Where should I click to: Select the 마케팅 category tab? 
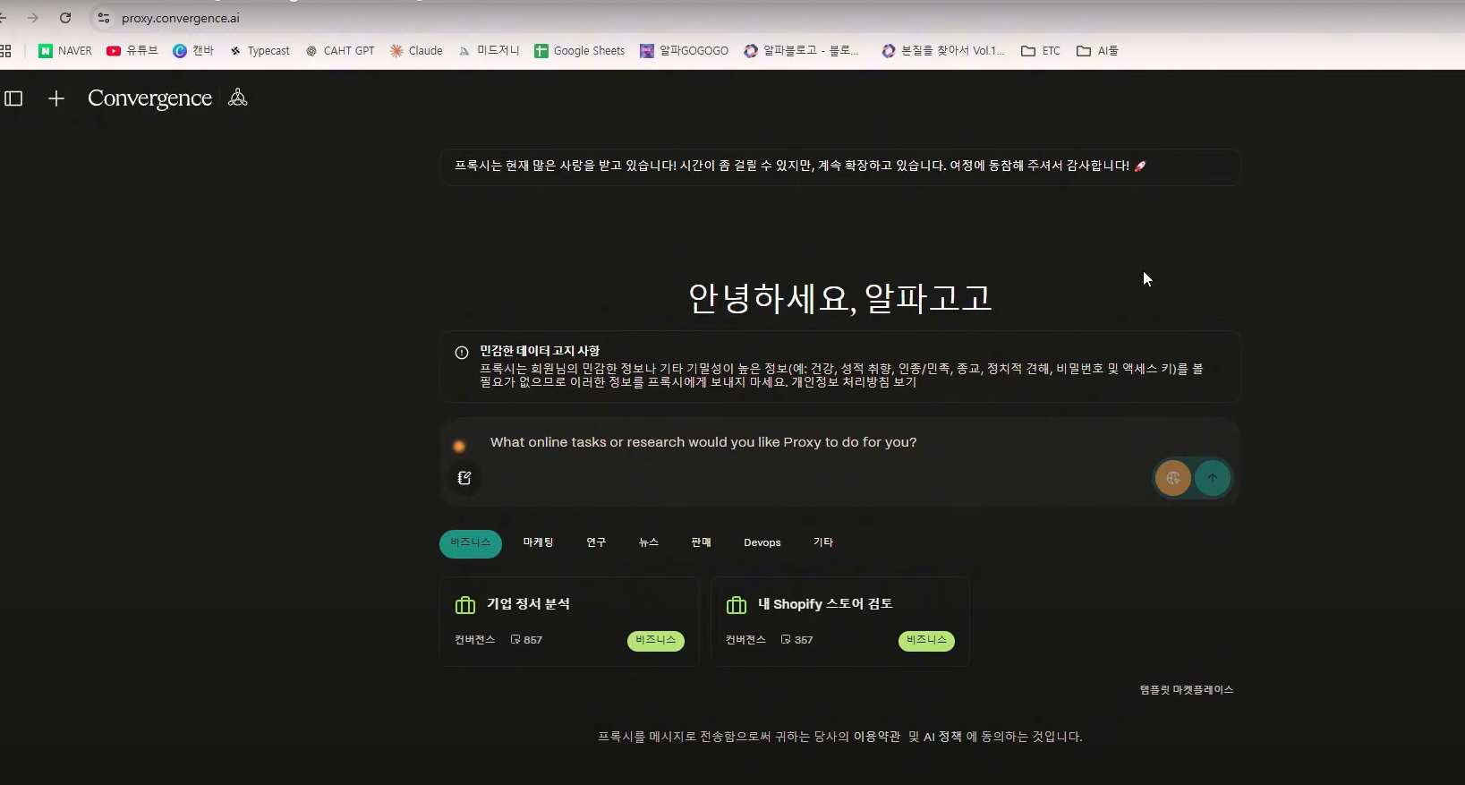pyautogui.click(x=539, y=542)
